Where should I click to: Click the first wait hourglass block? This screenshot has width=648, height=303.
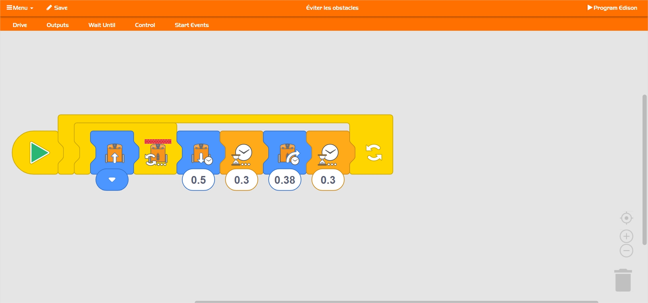[x=242, y=154]
